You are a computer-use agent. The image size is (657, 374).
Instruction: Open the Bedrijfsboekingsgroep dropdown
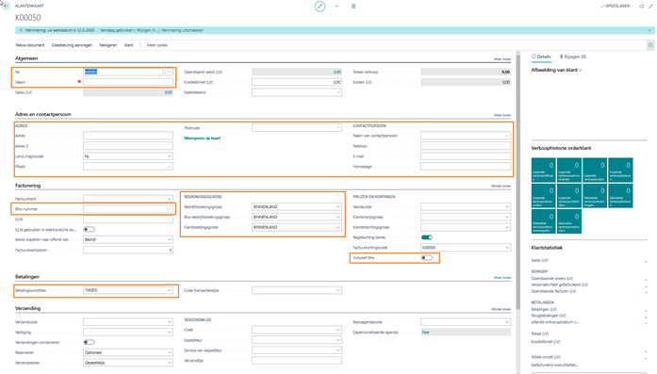[x=338, y=207]
